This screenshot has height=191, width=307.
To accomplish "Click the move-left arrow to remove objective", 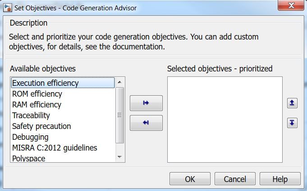I will [x=146, y=123].
